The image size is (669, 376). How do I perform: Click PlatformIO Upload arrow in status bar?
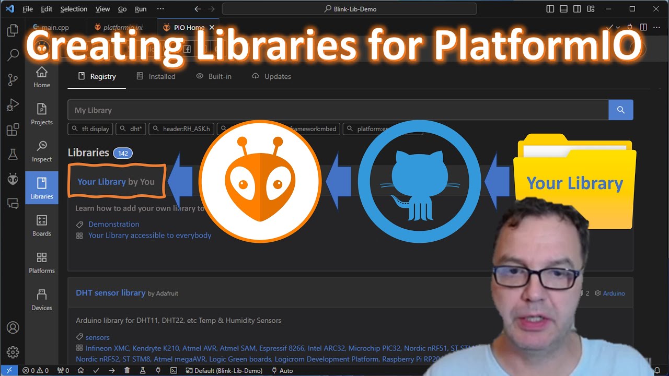click(x=111, y=370)
